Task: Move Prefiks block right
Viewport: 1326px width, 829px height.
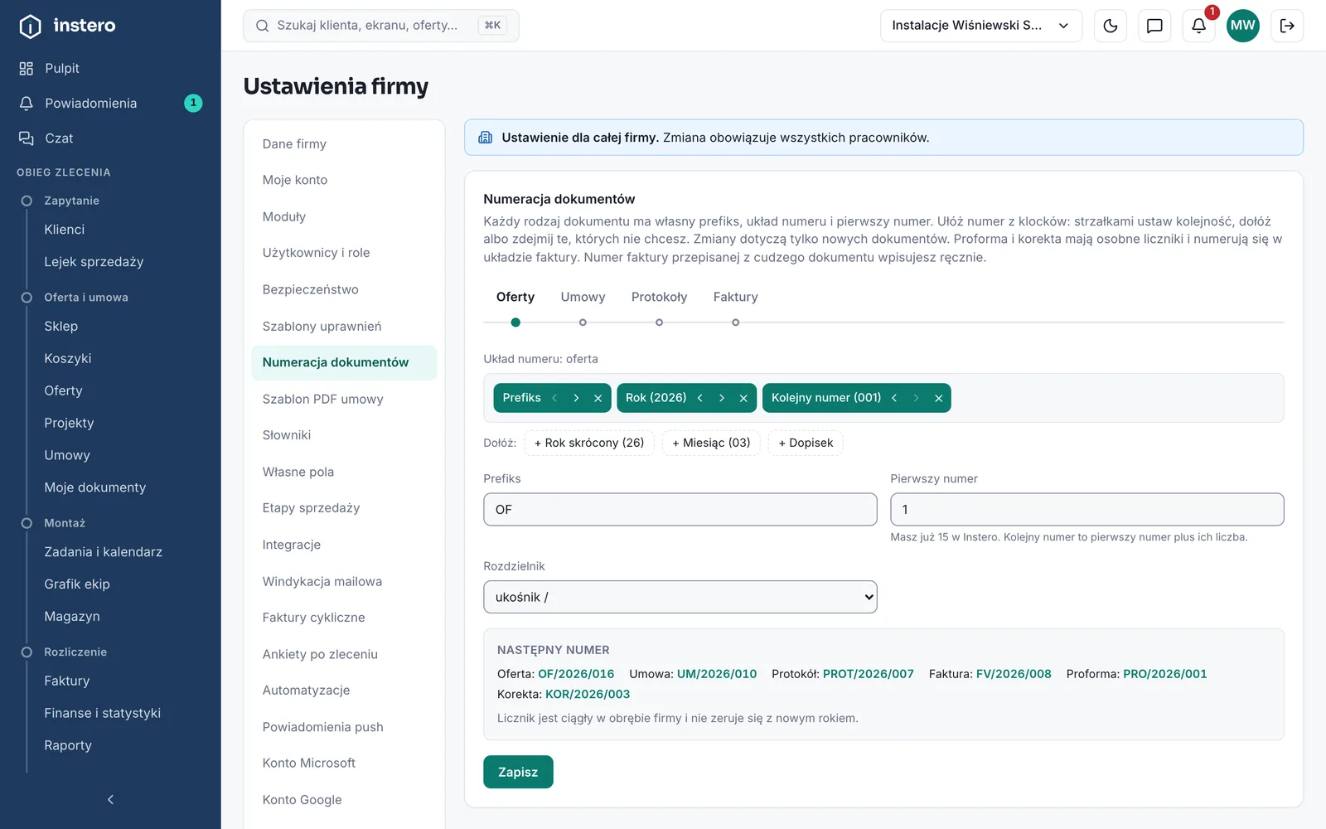Action: click(576, 398)
